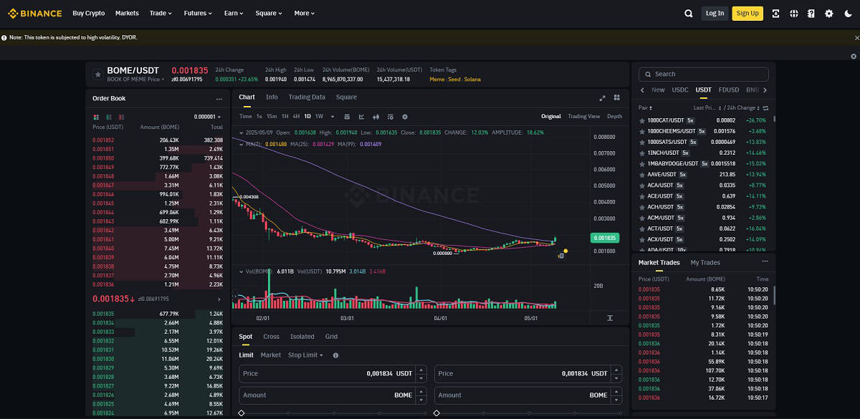
Task: Change the candlestick chart style icon
Action: click(376, 116)
